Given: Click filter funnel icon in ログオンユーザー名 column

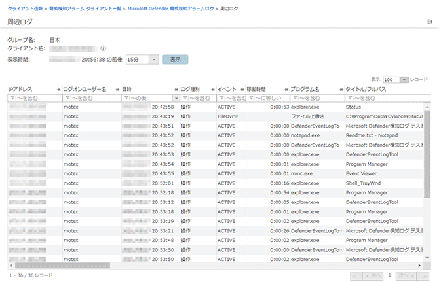Looking at the screenshot, I should tap(66, 98).
